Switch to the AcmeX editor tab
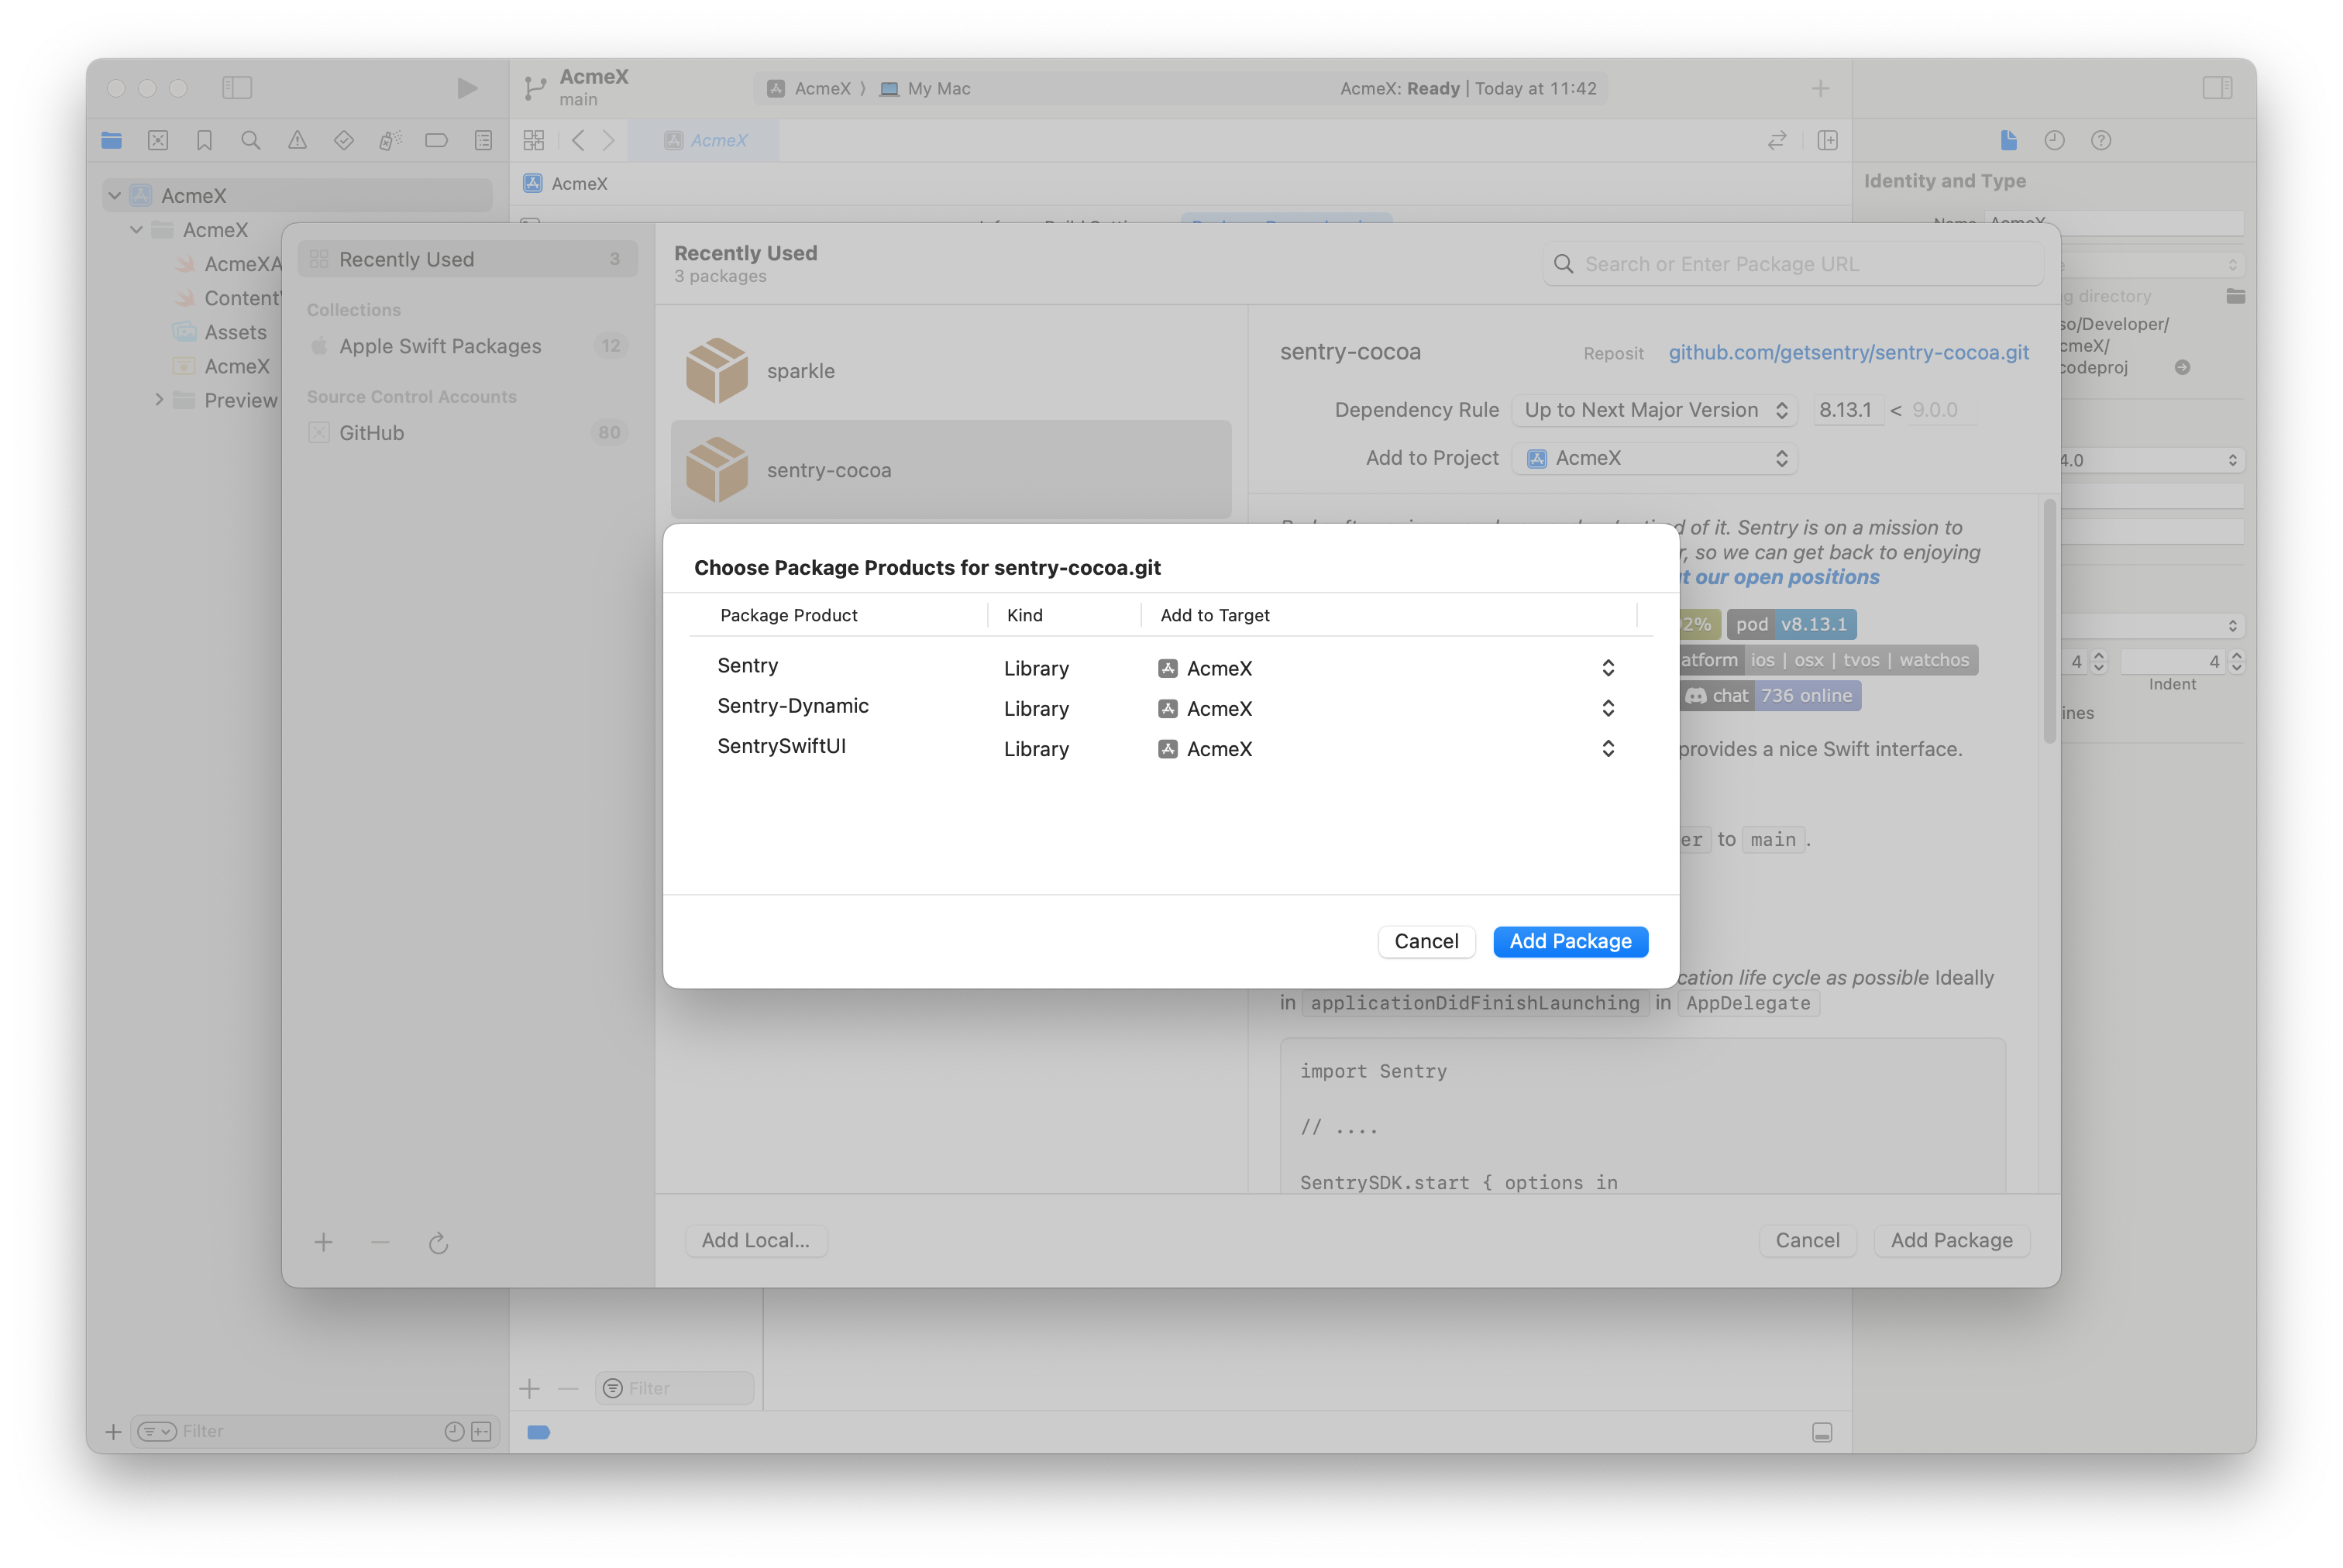2343x1568 pixels. (x=704, y=140)
